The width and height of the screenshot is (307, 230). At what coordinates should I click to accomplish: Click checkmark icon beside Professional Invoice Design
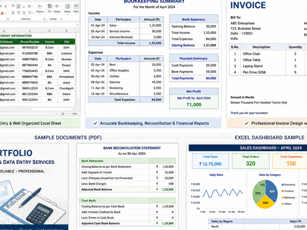[x=247, y=123]
